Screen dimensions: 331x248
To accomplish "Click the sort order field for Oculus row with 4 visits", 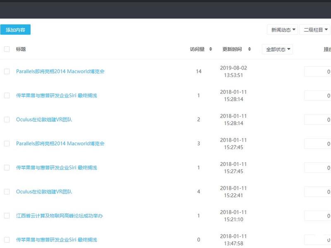I will (317, 192).
